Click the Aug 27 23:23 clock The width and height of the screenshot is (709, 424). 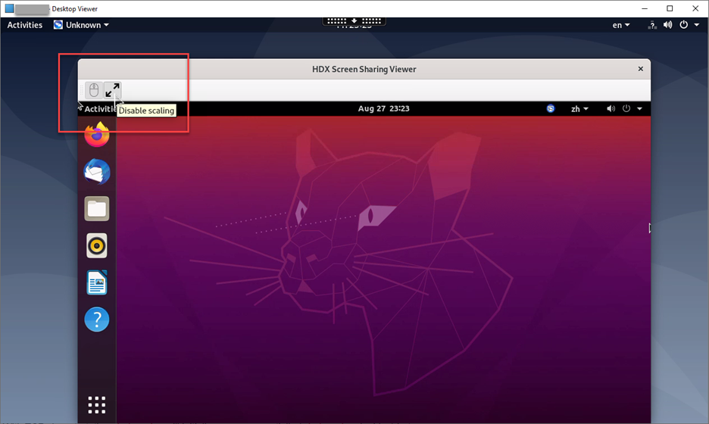click(x=383, y=108)
